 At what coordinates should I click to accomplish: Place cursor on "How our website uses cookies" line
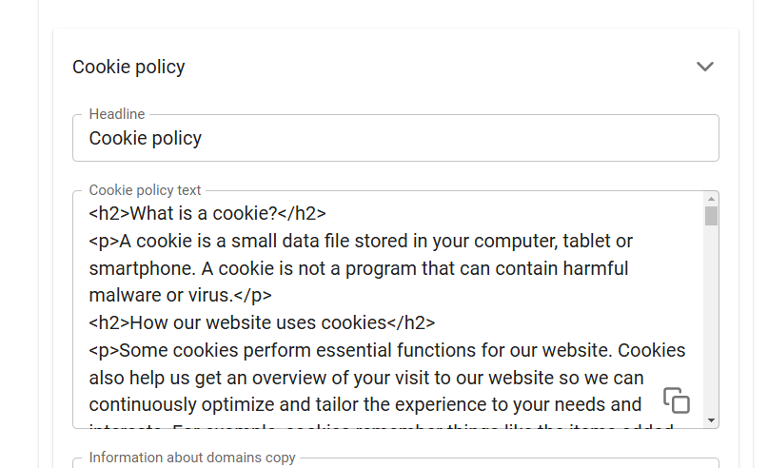262,322
